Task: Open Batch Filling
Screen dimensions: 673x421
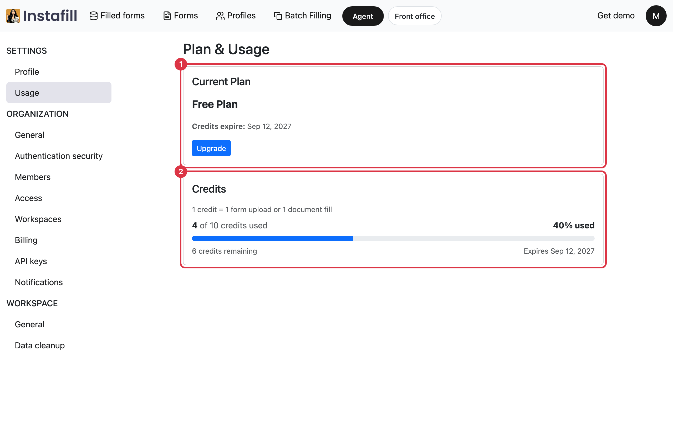Action: 303,16
